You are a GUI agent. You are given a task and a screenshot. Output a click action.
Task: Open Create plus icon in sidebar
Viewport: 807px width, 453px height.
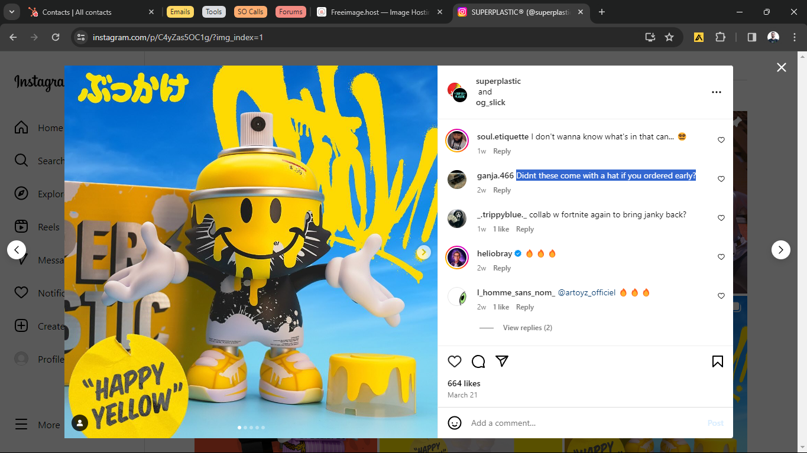coord(39,326)
